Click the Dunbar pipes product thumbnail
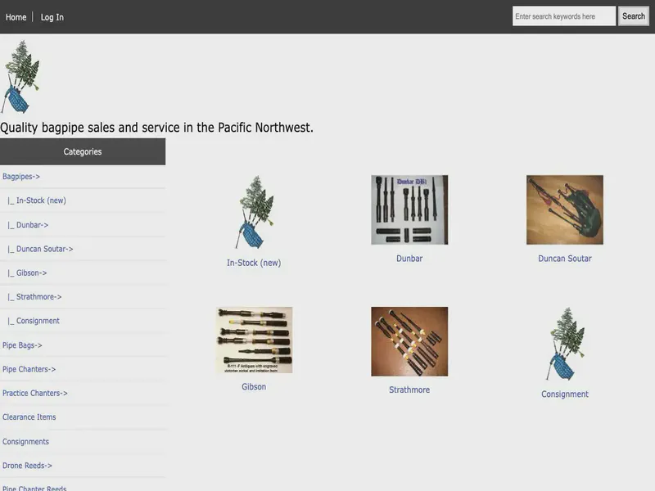655x491 pixels. pyautogui.click(x=409, y=209)
